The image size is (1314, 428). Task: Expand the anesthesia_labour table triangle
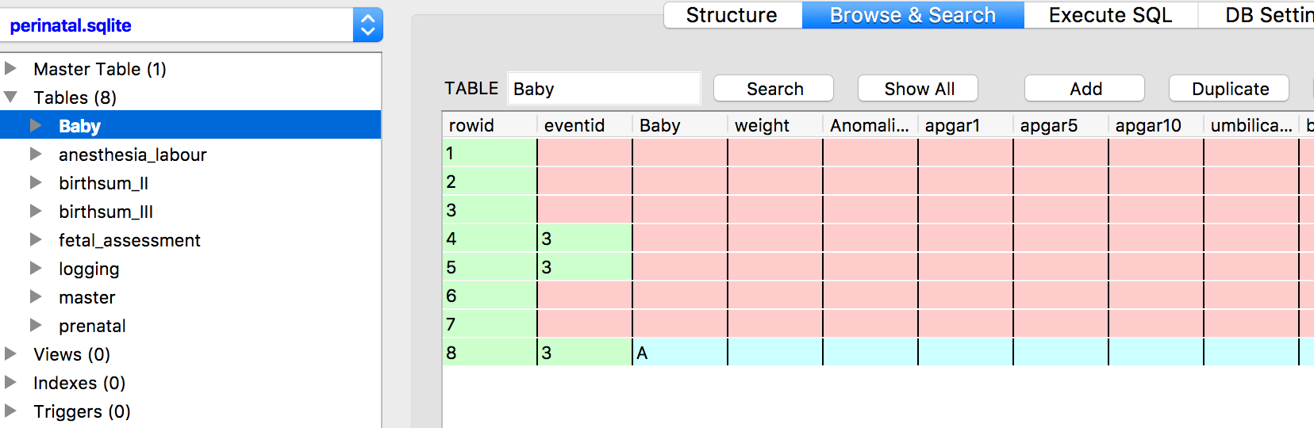pyautogui.click(x=36, y=155)
